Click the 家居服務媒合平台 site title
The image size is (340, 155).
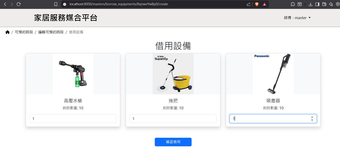(x=66, y=18)
